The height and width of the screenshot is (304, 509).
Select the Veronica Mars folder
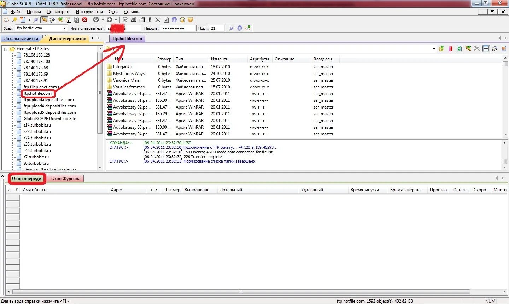pyautogui.click(x=126, y=80)
